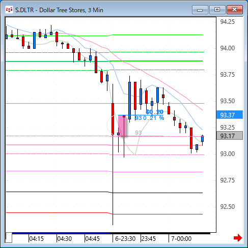The width and height of the screenshot is (248, 248).
Task: Click the 04:30 time axis label
Action: coord(64,239)
